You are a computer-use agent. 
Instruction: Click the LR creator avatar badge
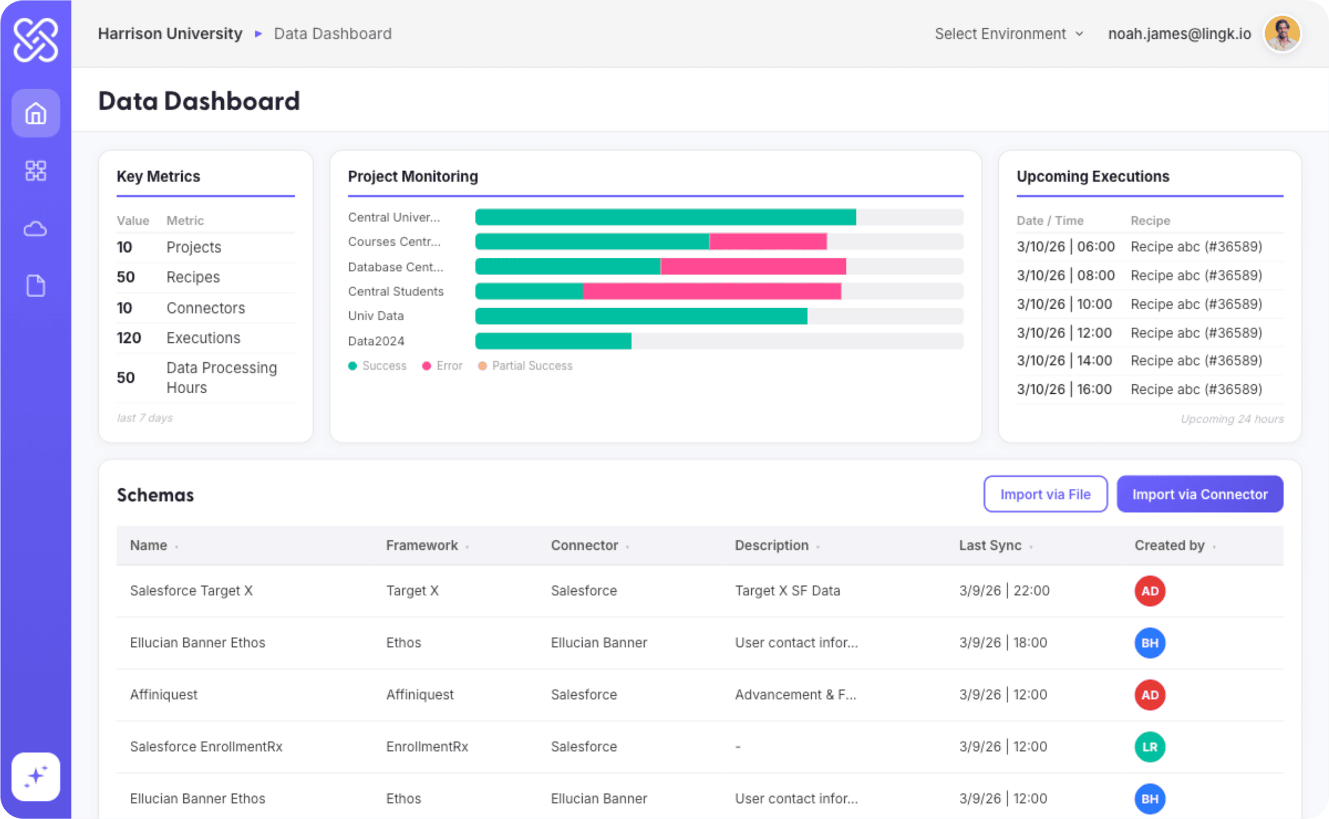pos(1149,746)
